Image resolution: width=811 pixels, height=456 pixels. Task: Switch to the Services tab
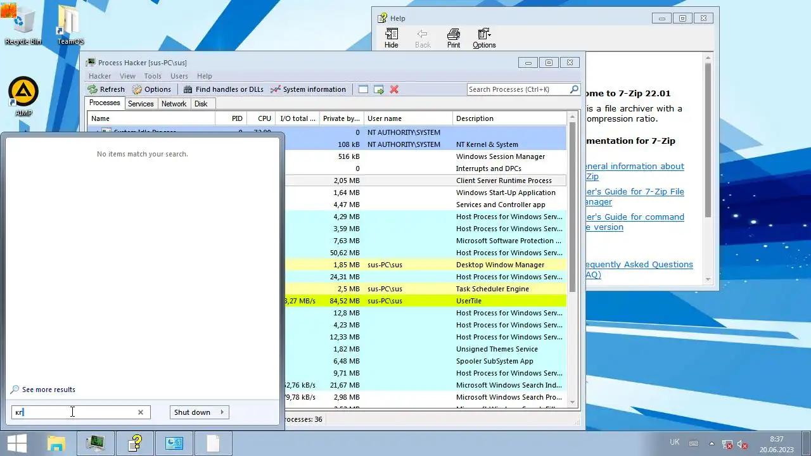(141, 104)
